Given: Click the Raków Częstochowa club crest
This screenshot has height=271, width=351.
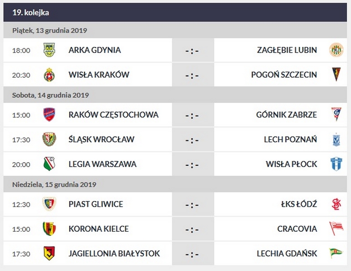Looking at the screenshot, I should pyautogui.click(x=49, y=115).
